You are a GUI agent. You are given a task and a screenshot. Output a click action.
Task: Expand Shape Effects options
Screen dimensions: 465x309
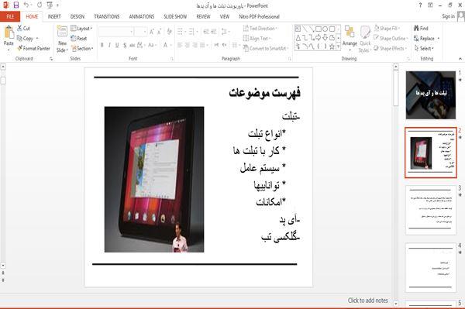[391, 48]
